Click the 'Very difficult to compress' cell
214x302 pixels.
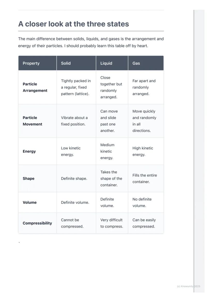(x=111, y=223)
